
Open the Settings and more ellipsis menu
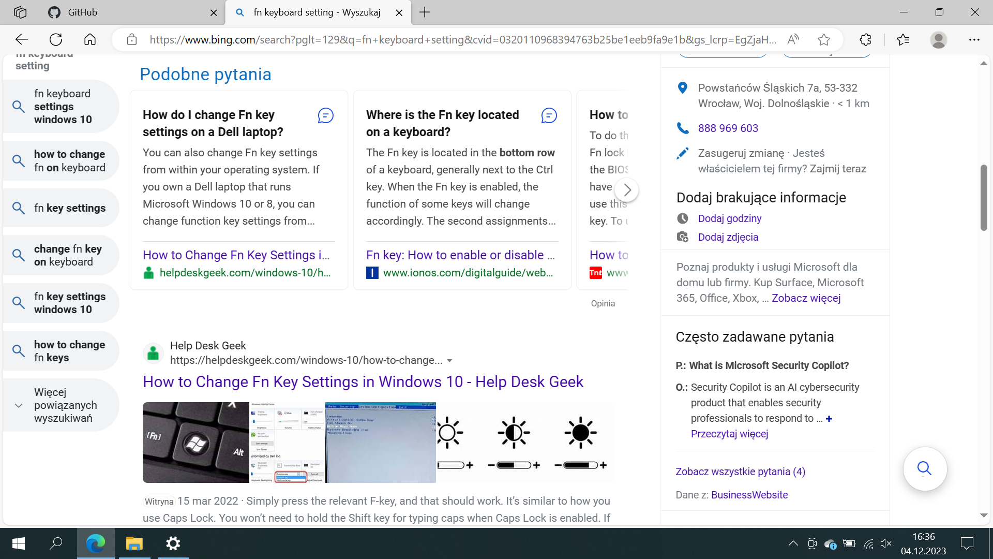[974, 40]
